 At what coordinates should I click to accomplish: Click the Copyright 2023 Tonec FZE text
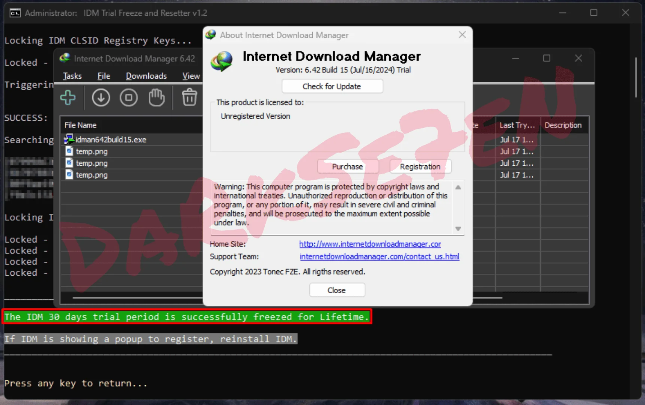tap(288, 271)
